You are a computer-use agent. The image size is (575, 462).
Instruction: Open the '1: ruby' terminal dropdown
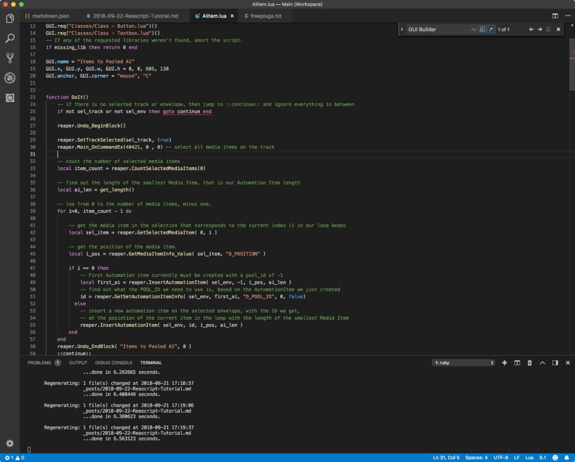(463, 363)
